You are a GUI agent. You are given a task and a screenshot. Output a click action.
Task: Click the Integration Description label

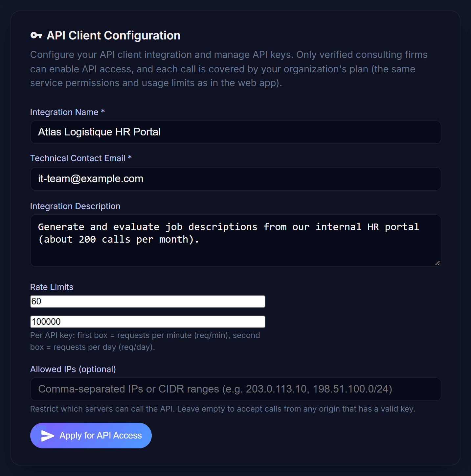[75, 206]
